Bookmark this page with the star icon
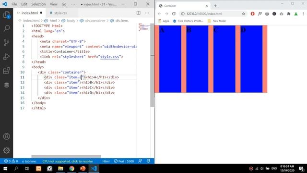Viewport: 307px width, 173px height. (243, 14)
